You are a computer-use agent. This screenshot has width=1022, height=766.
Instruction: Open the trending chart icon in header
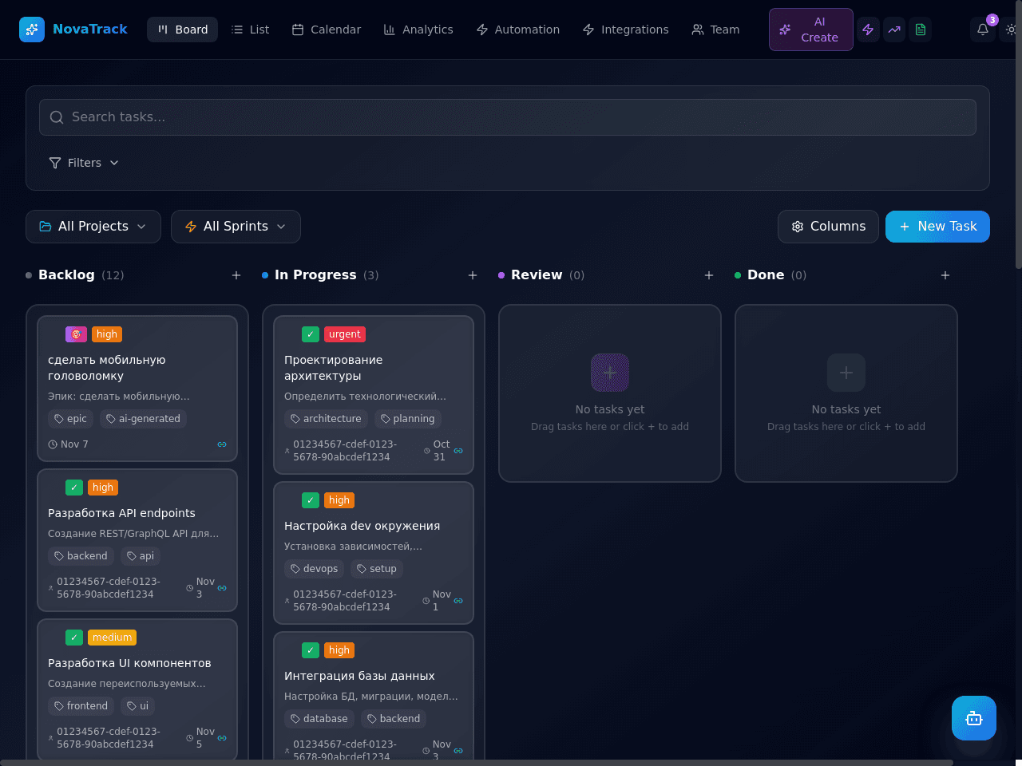[x=894, y=30]
